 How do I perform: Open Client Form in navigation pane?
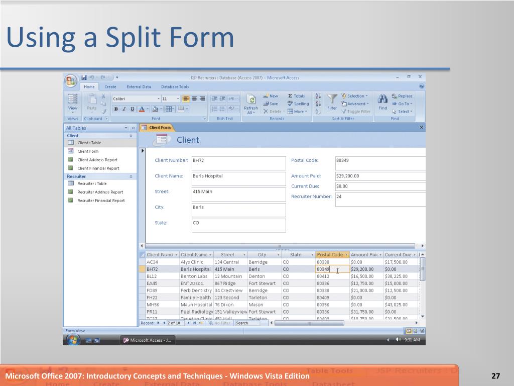(x=100, y=151)
